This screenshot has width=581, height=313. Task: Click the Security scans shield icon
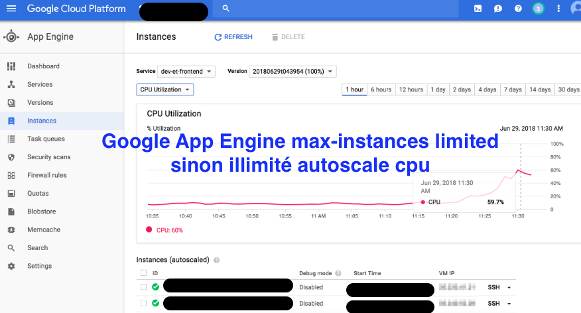11,157
